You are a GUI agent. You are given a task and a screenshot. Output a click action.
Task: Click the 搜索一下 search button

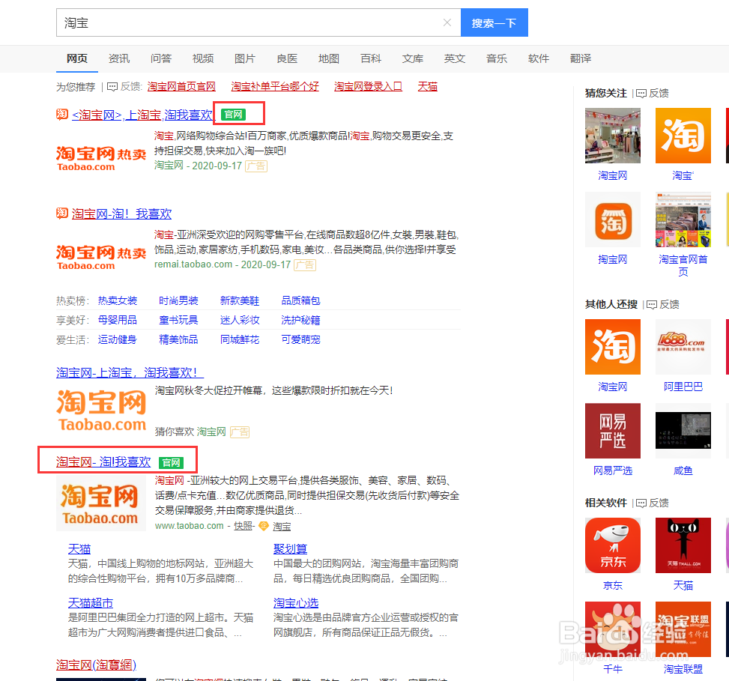pyautogui.click(x=494, y=22)
